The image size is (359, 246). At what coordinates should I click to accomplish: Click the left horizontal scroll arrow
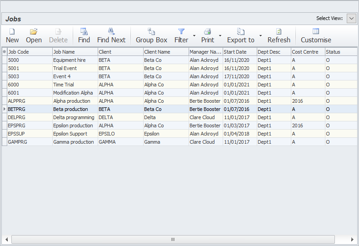7,239
